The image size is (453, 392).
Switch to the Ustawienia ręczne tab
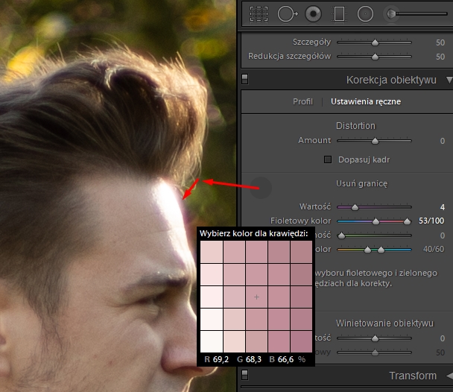366,101
